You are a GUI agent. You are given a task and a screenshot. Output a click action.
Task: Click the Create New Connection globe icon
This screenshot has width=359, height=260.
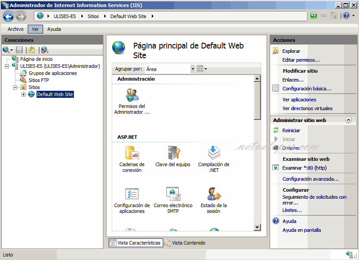(x=6, y=49)
